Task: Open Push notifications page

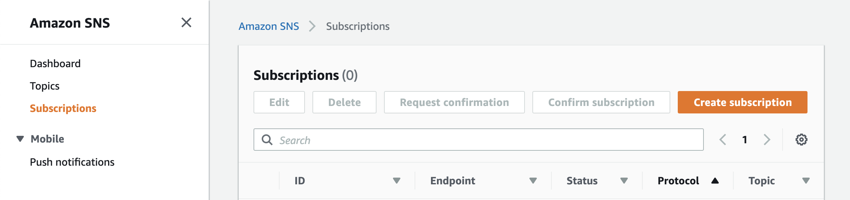Action: click(x=72, y=162)
